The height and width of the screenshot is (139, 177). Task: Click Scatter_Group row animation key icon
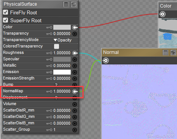49,130
